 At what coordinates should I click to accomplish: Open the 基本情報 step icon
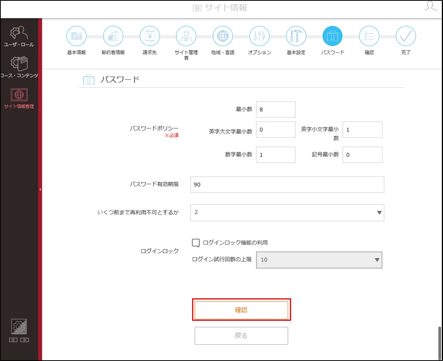pyautogui.click(x=76, y=36)
